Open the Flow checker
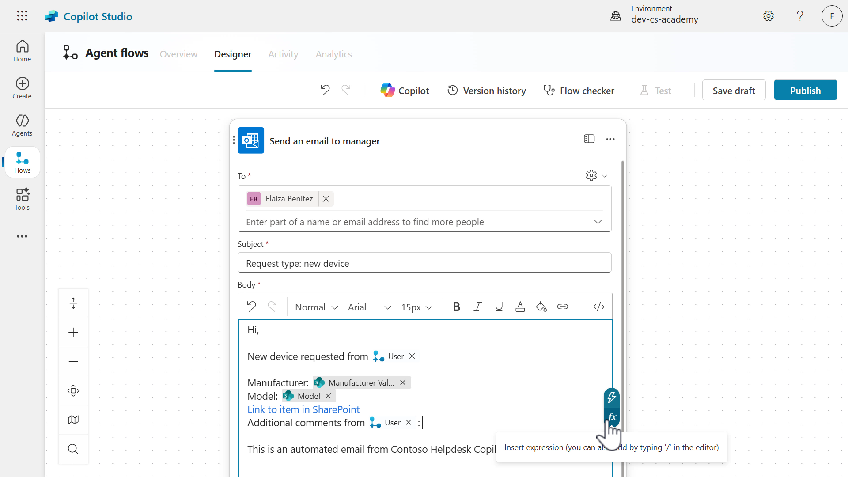The height and width of the screenshot is (477, 848). click(579, 91)
